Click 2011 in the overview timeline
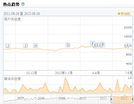The width and height of the screenshot is (134, 104). [x=103, y=98]
